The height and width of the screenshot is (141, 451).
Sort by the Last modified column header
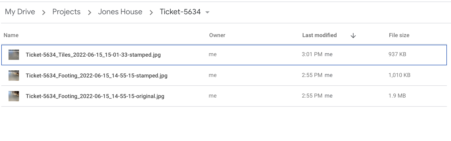319,35
